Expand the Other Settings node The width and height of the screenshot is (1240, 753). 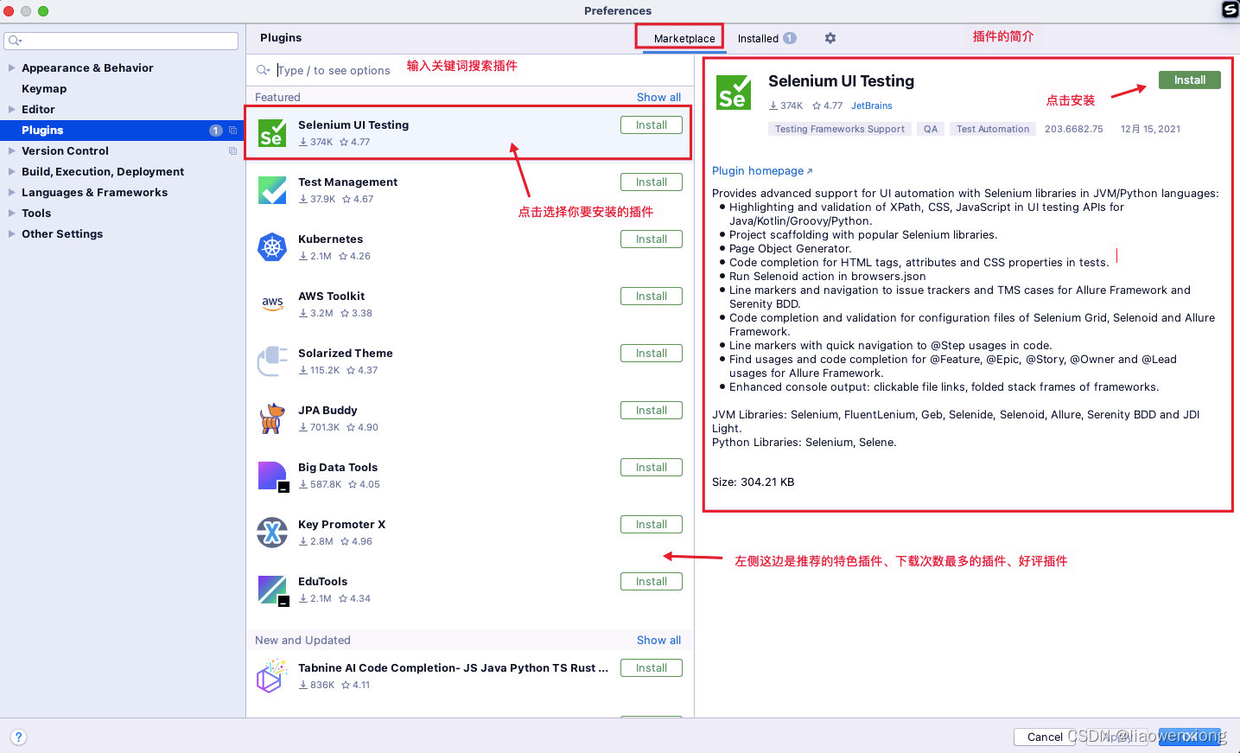click(11, 233)
